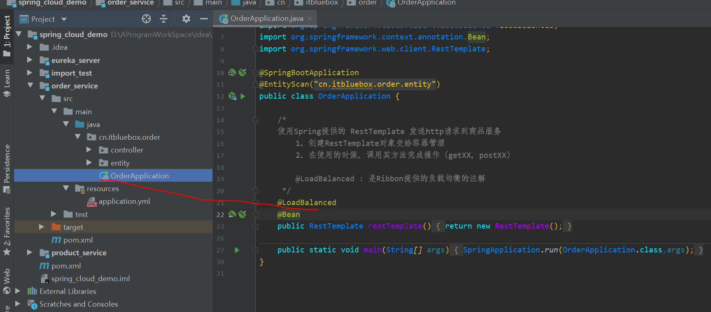
Task: Click the second bean gutter icon on line 22
Action: tap(242, 214)
